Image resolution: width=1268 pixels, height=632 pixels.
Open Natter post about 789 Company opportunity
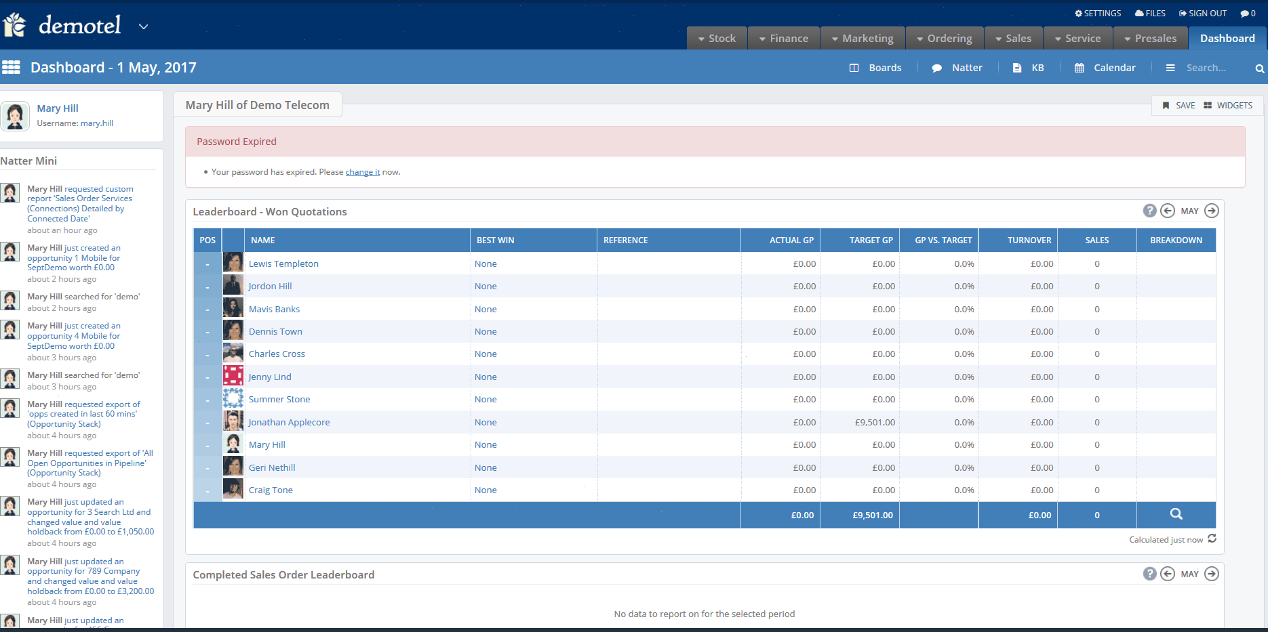[x=91, y=576]
